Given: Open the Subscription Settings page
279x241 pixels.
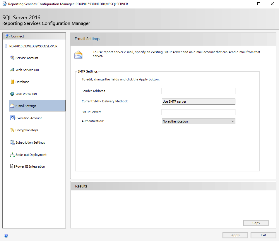Looking at the screenshot, I should pyautogui.click(x=30, y=142).
